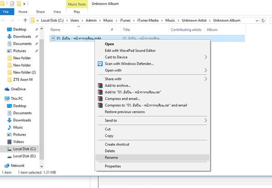The height and width of the screenshot is (188, 272).
Task: Click the Music note icon under This PC
Action: (x=10, y=127)
